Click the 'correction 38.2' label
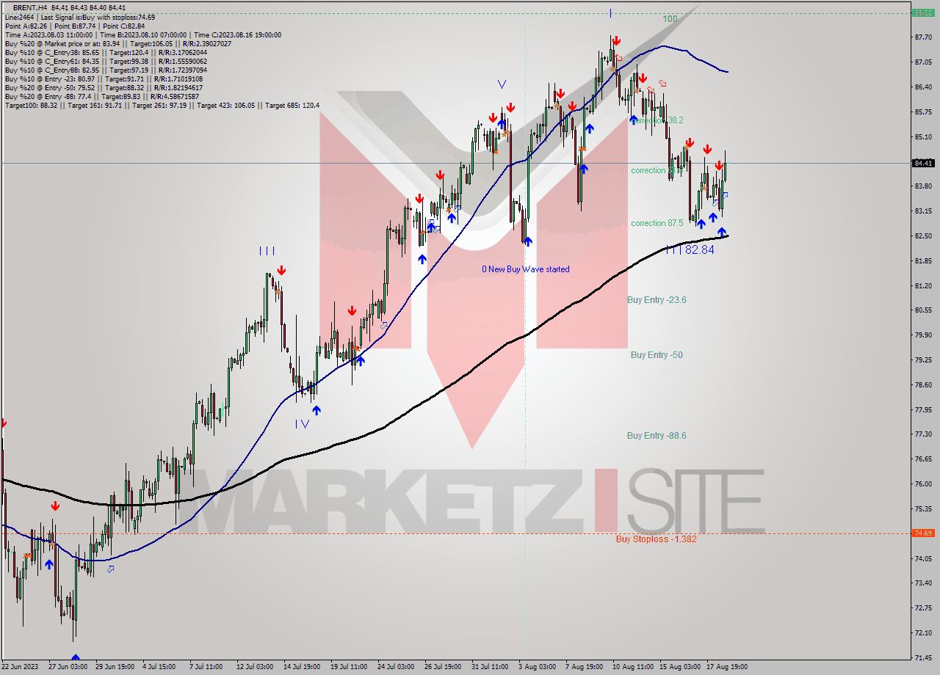This screenshot has width=940, height=675. (x=657, y=120)
